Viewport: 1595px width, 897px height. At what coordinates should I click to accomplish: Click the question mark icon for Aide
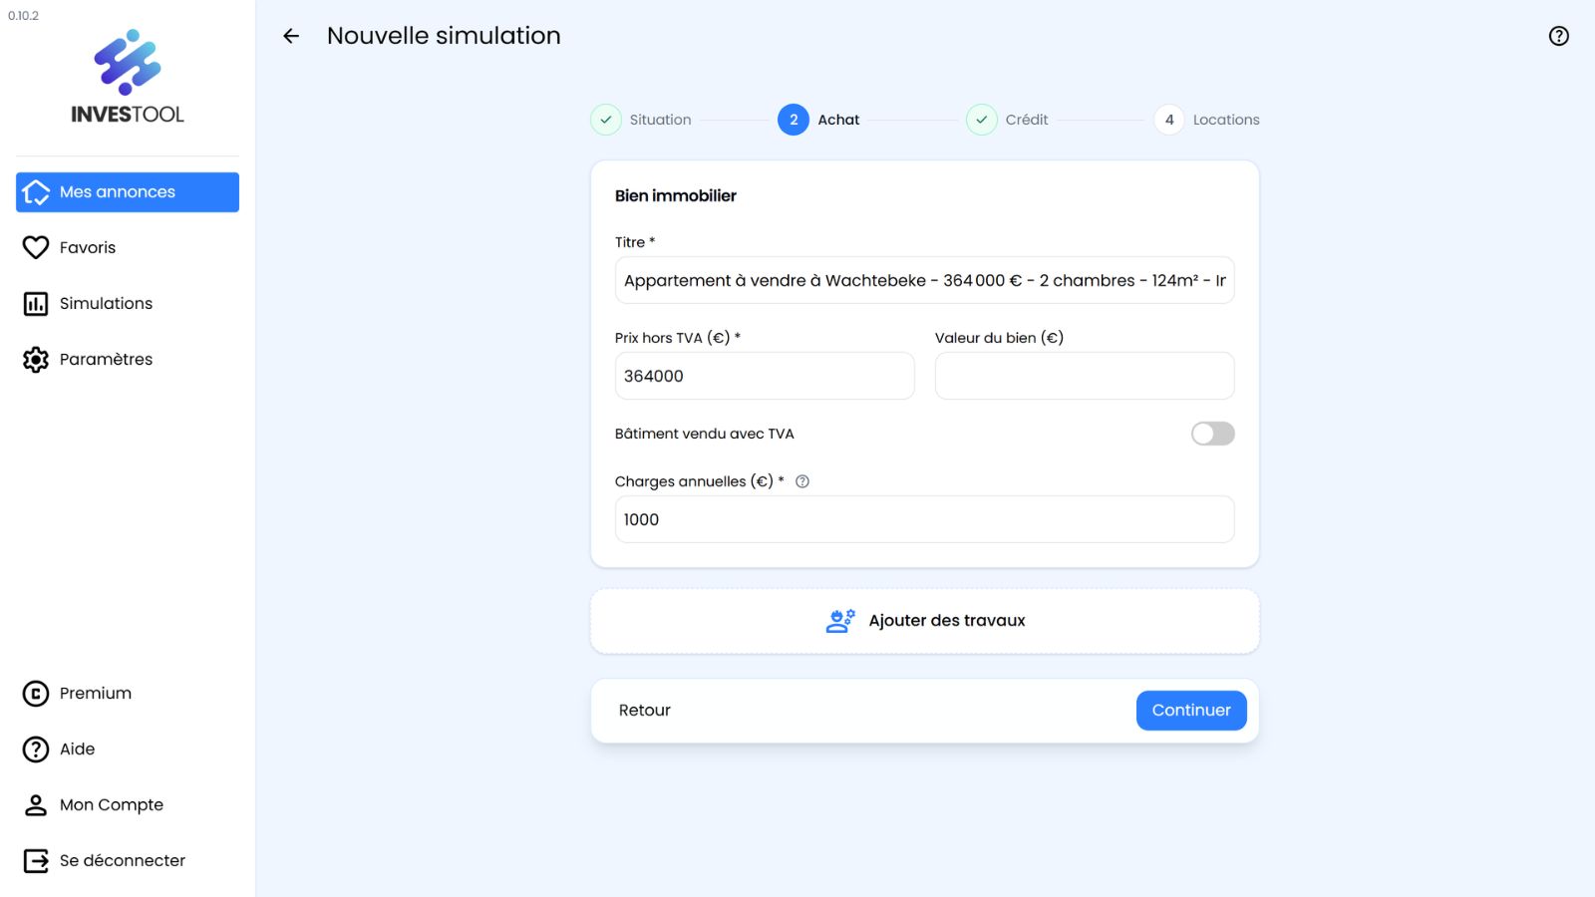(x=36, y=749)
